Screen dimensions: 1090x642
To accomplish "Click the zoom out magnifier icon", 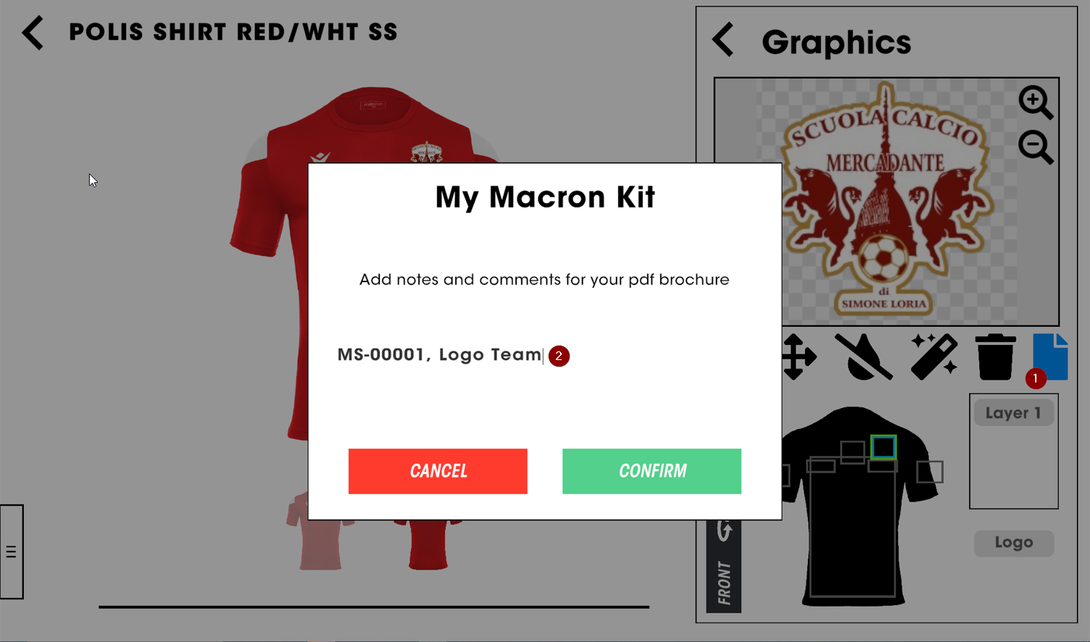I will (1035, 147).
